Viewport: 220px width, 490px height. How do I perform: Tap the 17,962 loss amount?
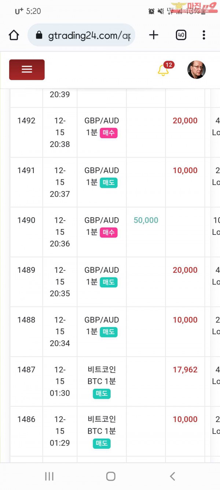[x=185, y=370]
